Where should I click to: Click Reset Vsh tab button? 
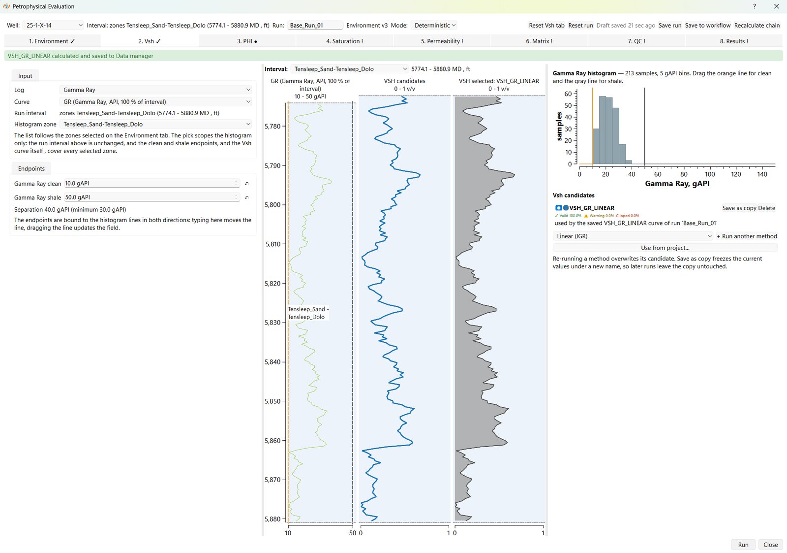pyautogui.click(x=546, y=26)
